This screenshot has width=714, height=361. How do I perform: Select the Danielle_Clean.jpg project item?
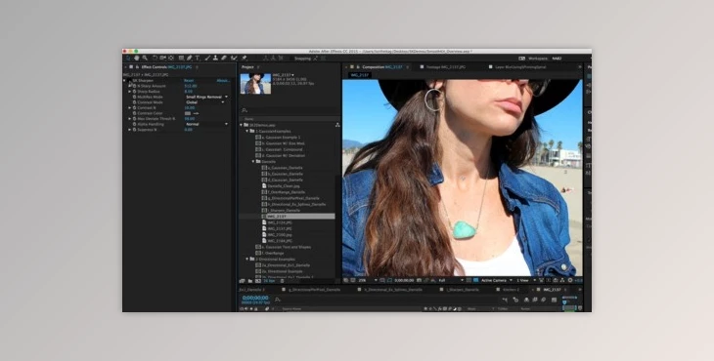(x=284, y=185)
